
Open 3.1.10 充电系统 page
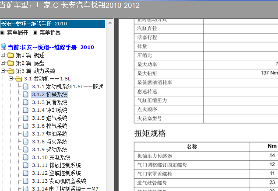point(51,157)
